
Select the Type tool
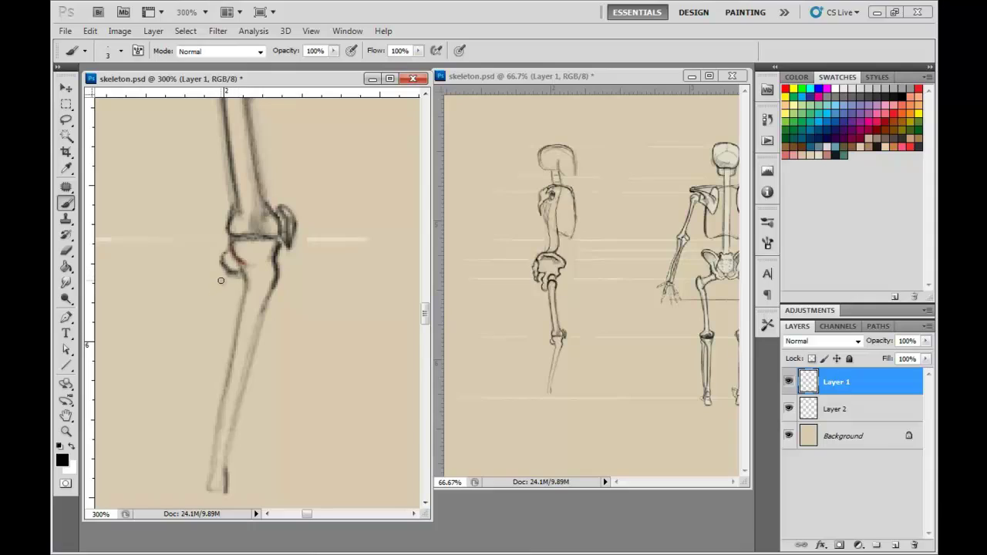coord(66,333)
